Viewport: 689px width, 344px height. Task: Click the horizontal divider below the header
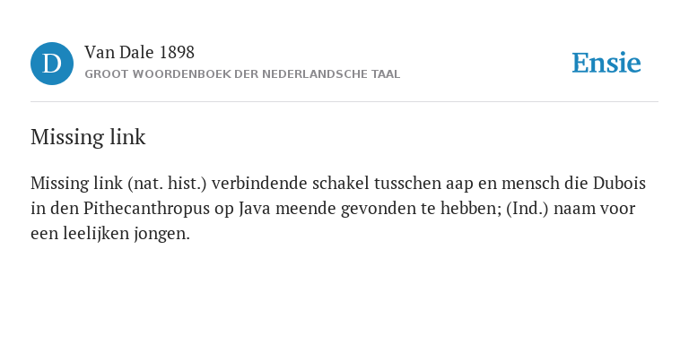(x=344, y=102)
